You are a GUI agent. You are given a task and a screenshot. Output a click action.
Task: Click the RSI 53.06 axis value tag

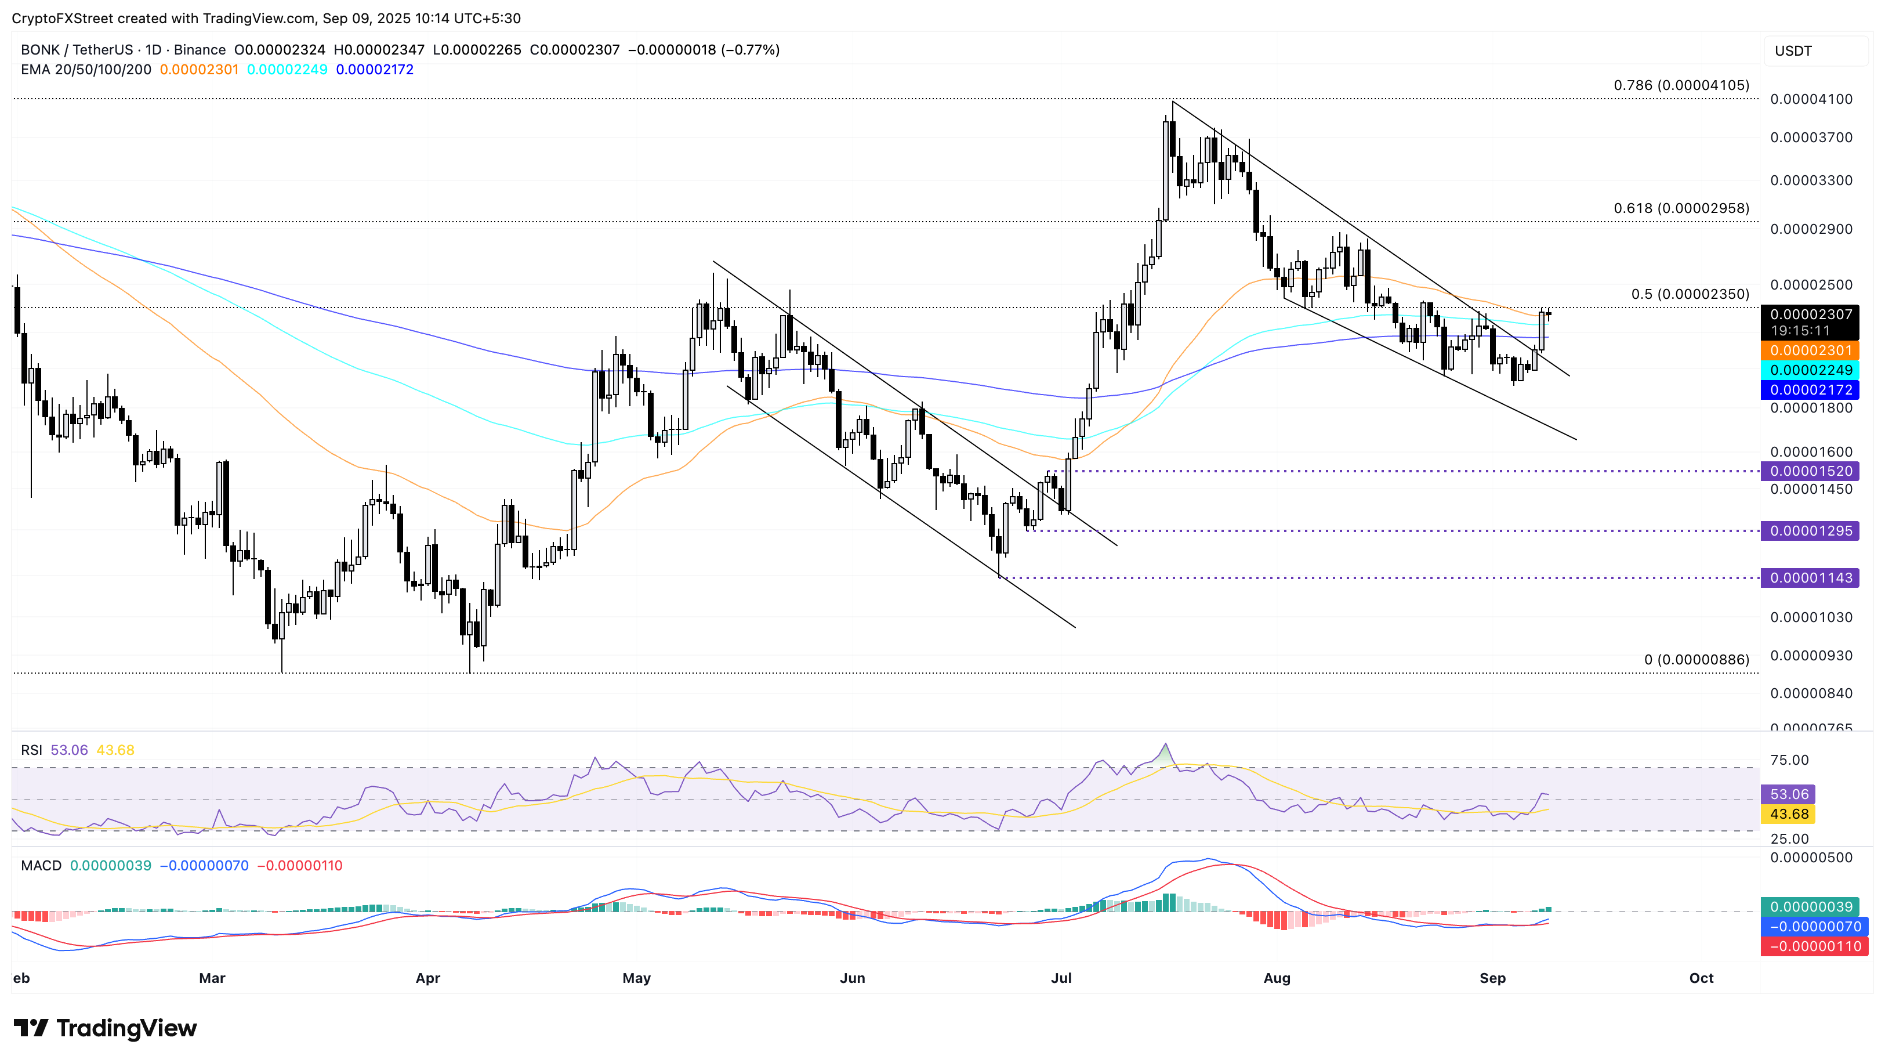tap(1788, 794)
